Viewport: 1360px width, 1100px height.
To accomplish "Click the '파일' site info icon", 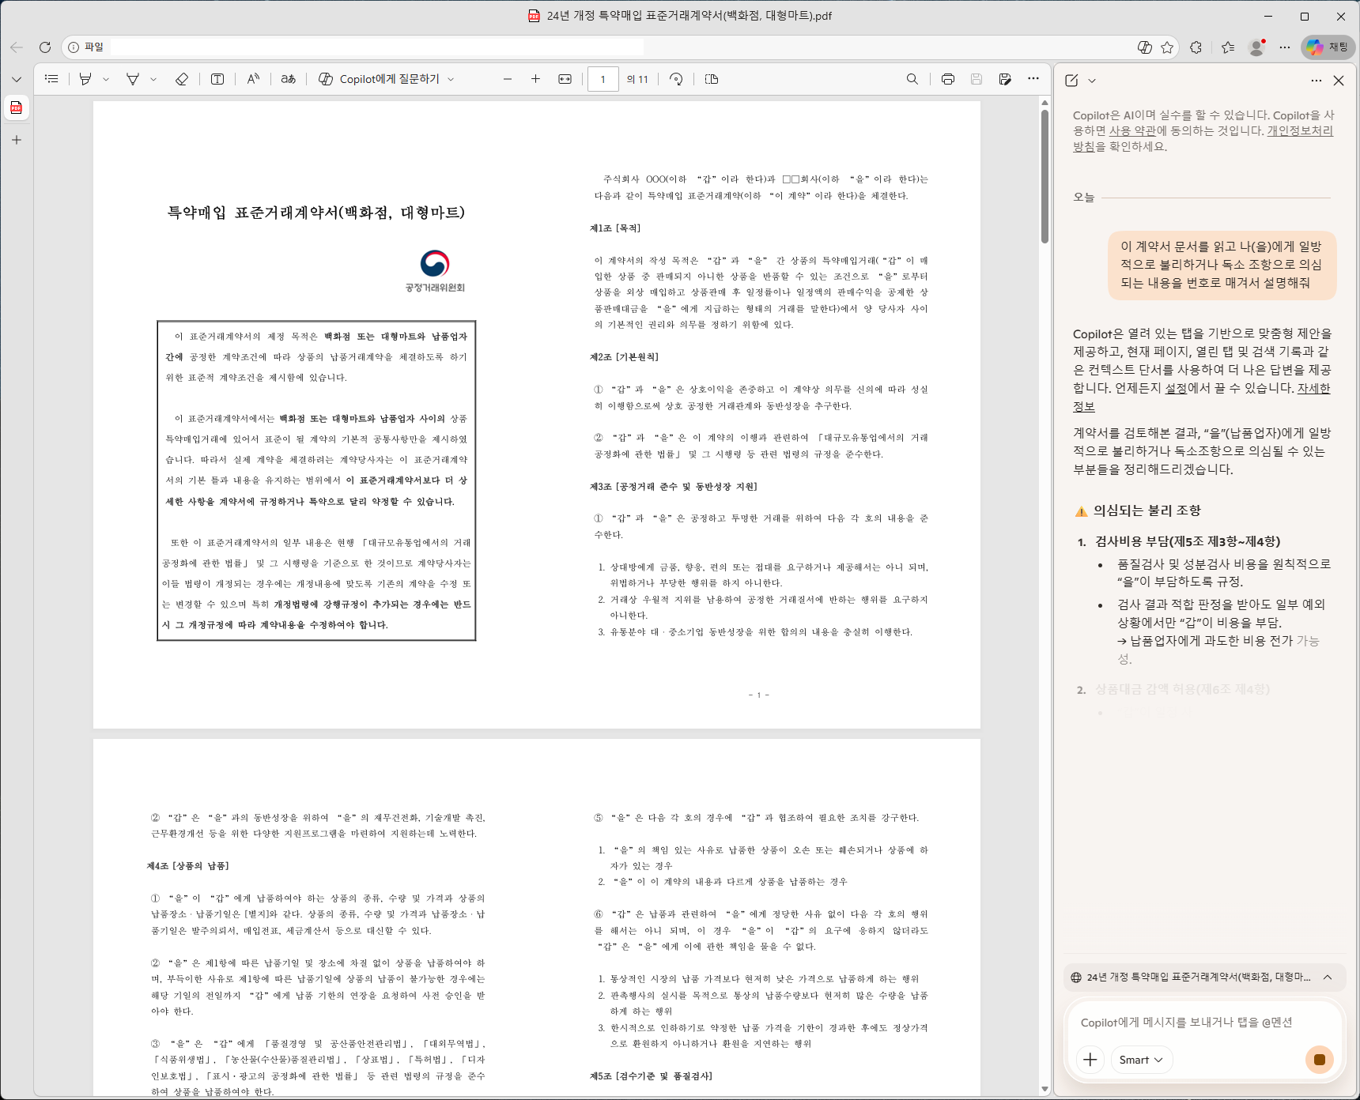I will pyautogui.click(x=74, y=47).
